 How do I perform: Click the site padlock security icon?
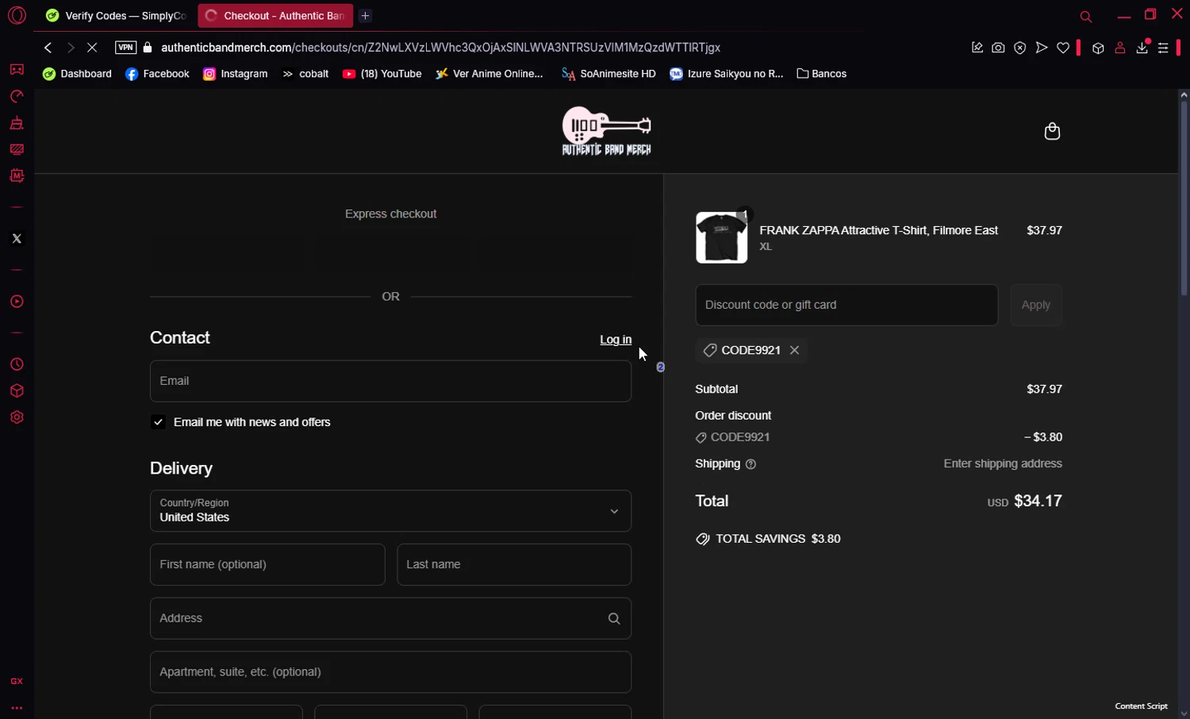pyautogui.click(x=148, y=48)
